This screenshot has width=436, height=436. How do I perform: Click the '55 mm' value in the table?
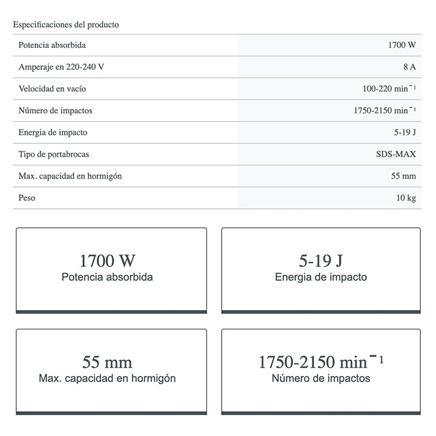403,176
